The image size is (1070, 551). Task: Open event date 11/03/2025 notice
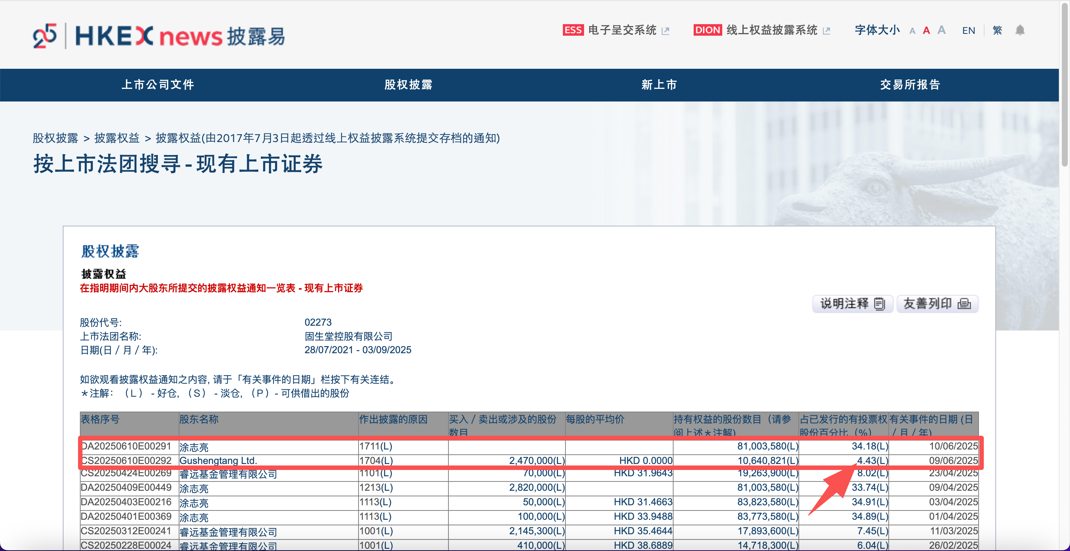point(953,531)
